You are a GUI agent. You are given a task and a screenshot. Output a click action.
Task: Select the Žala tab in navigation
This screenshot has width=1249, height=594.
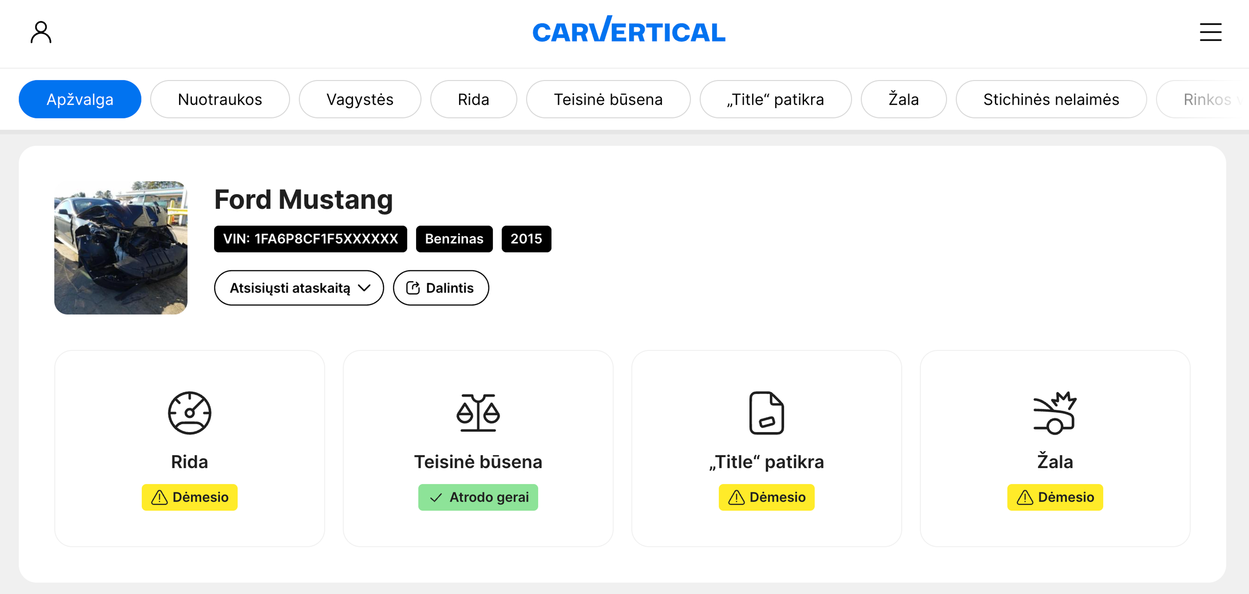tap(903, 99)
